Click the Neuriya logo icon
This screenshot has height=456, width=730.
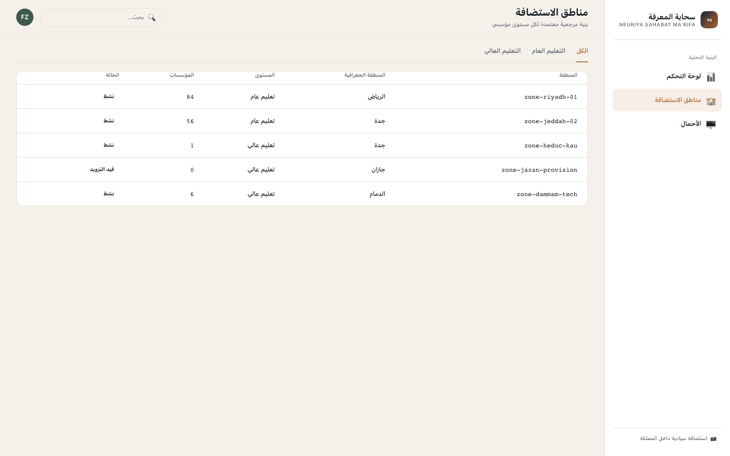tap(709, 20)
